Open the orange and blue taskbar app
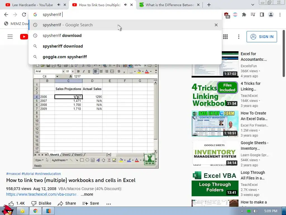 (x=48, y=211)
